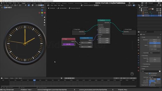The width and height of the screenshot is (162, 91).
Task: Open the Frame Rate dropdown
Action: (x=155, y=53)
